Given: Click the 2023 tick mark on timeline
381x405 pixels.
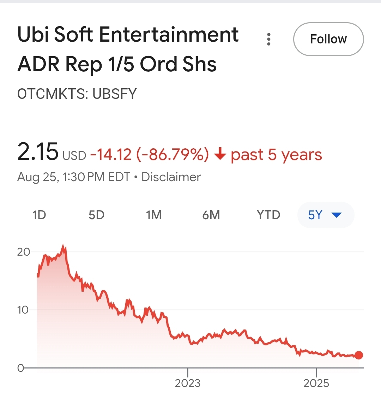Looking at the screenshot, I should (188, 372).
